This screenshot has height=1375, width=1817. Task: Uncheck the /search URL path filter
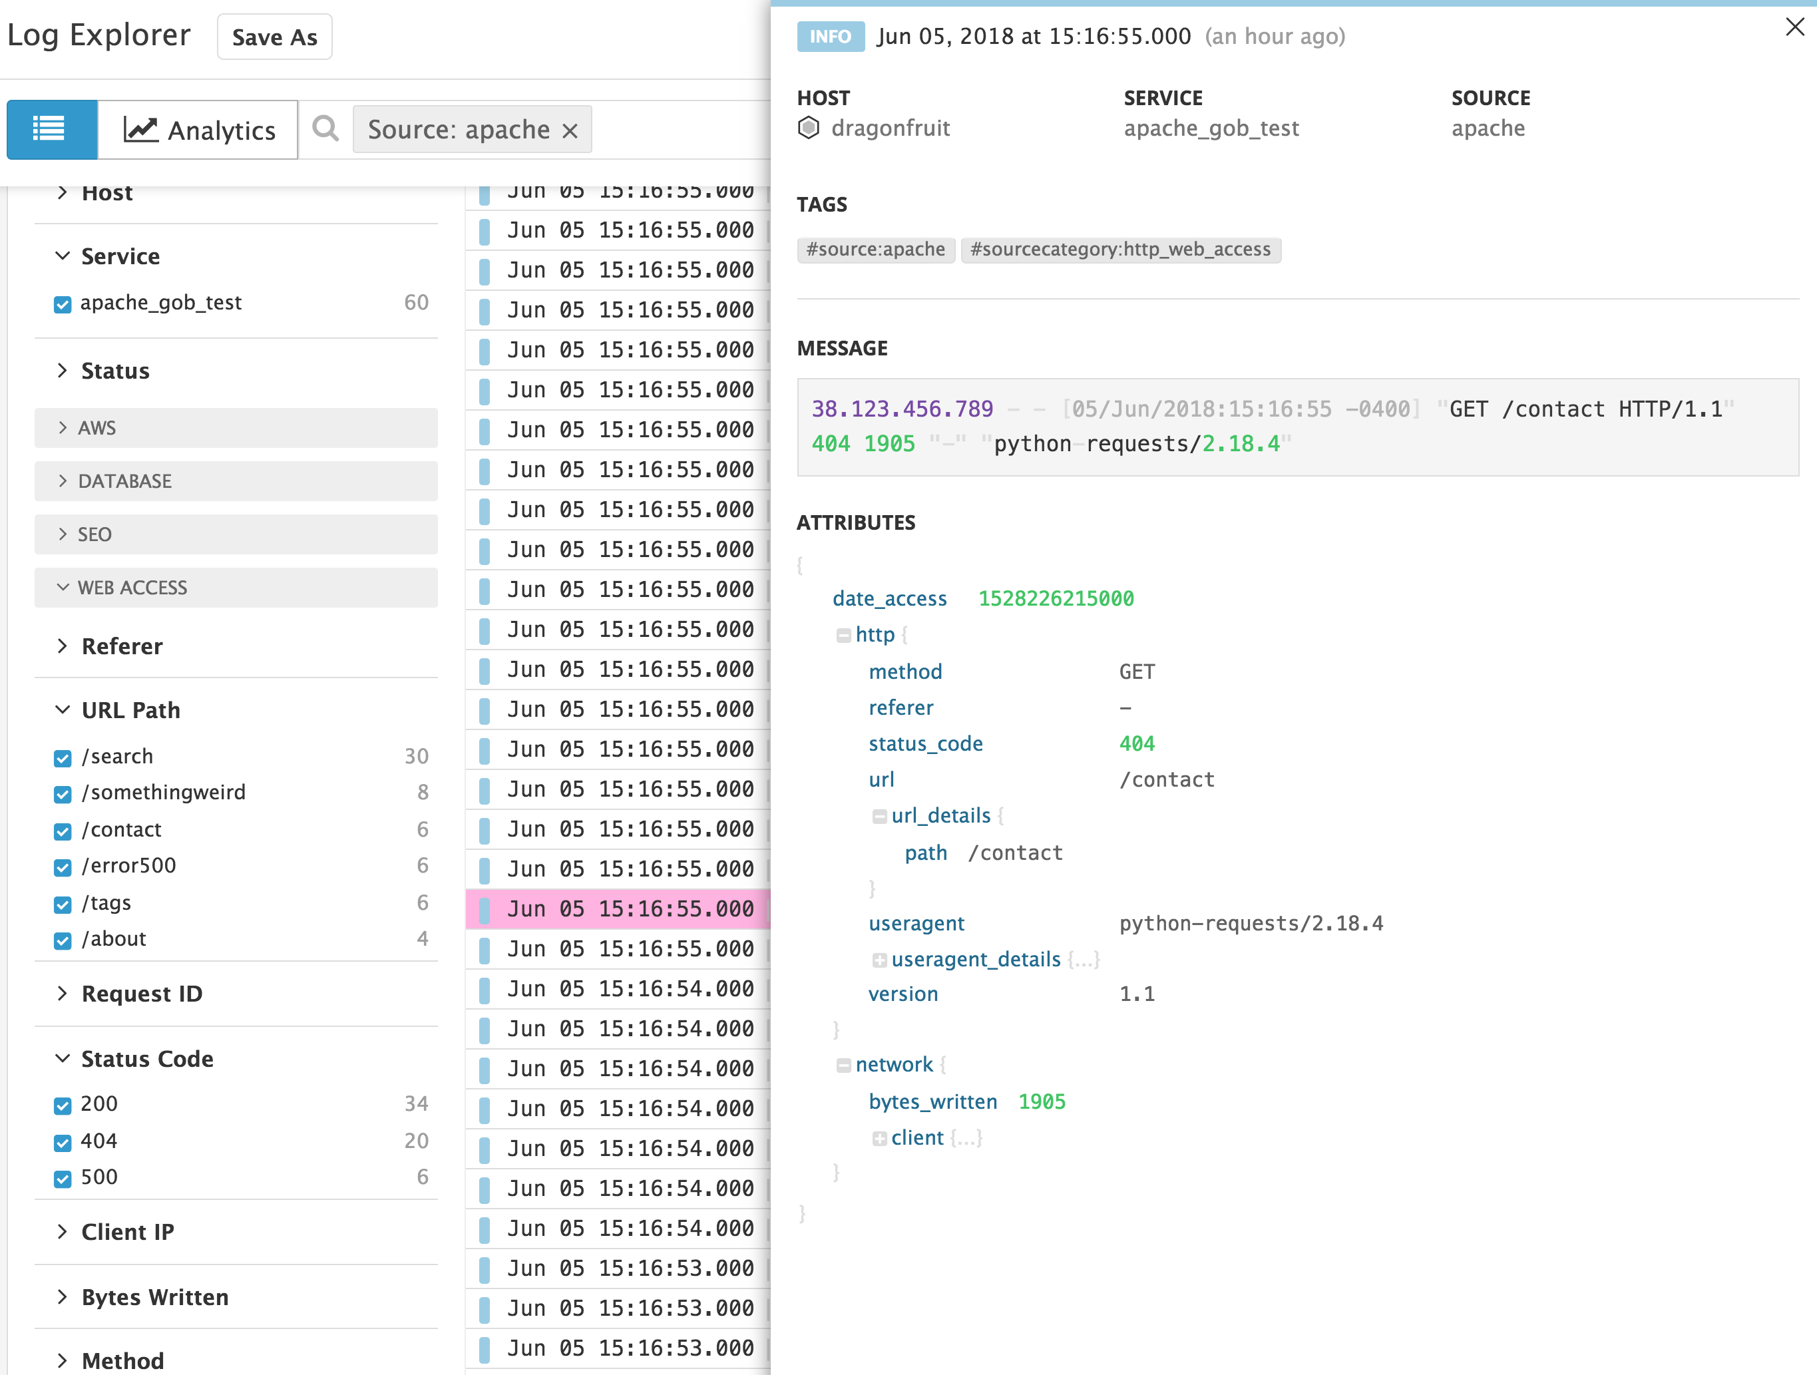click(x=63, y=757)
